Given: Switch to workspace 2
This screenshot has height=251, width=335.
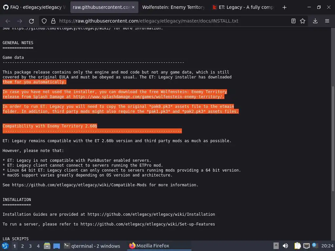Looking at the screenshot, I should pyautogui.click(x=23, y=246).
